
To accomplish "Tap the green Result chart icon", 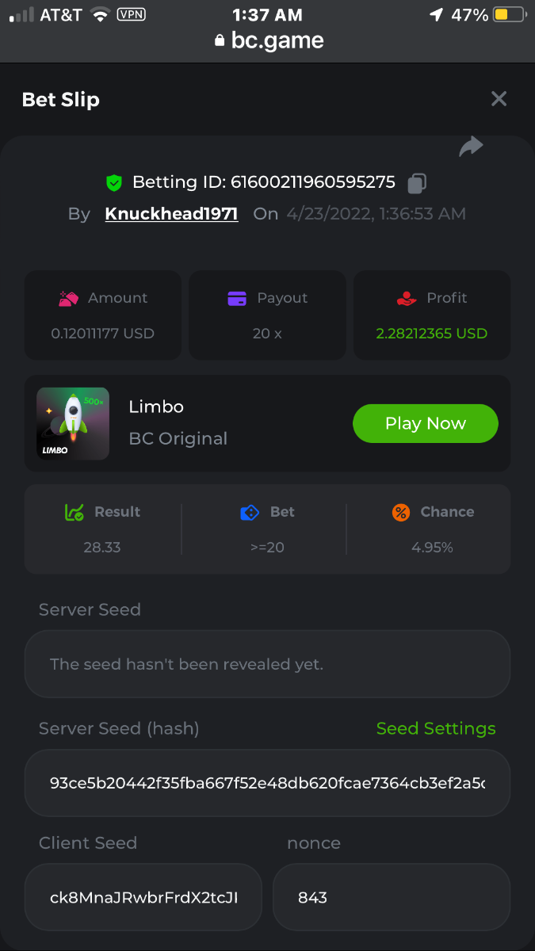I will click(x=75, y=513).
